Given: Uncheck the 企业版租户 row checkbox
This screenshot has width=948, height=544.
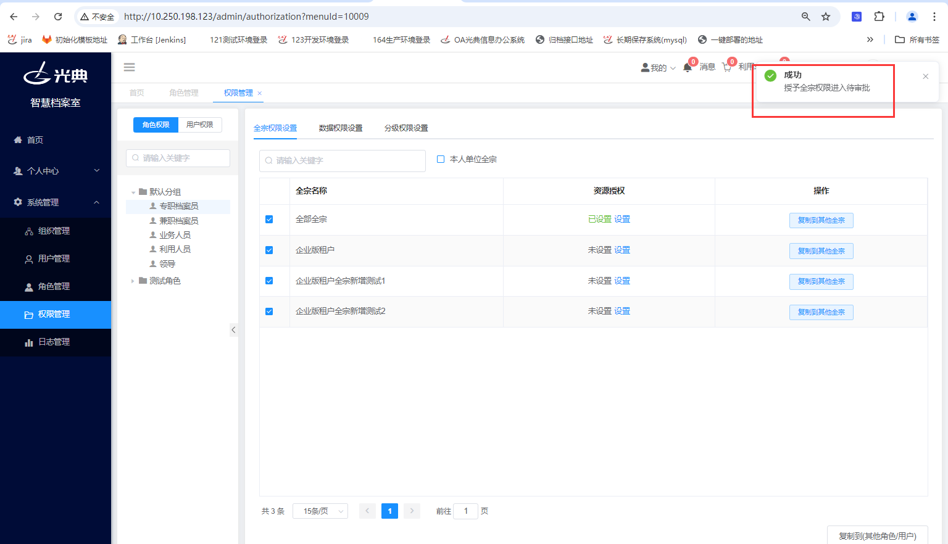Looking at the screenshot, I should pos(269,250).
